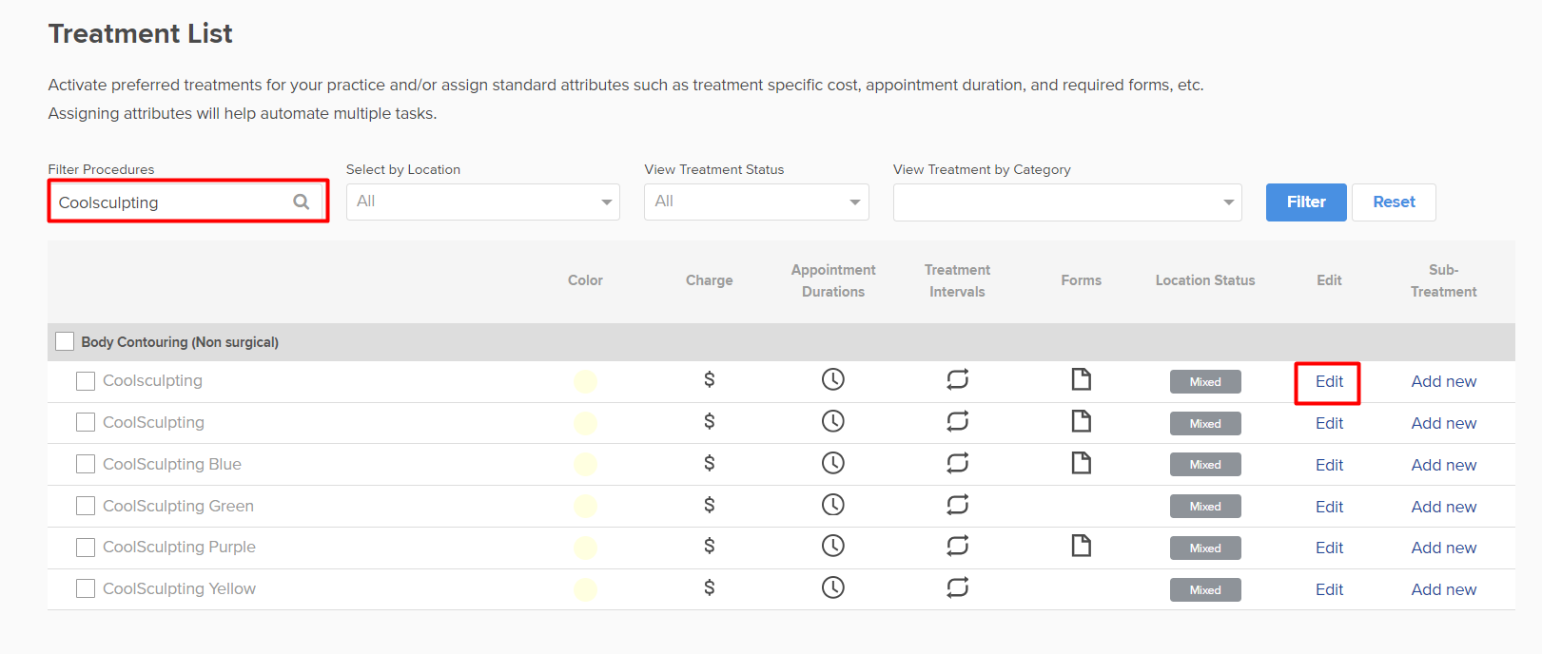Viewport: 1542px width, 654px height.
Task: Open forms document icon for lowercase-s "Coolsculpting" row
Action: tap(1081, 379)
